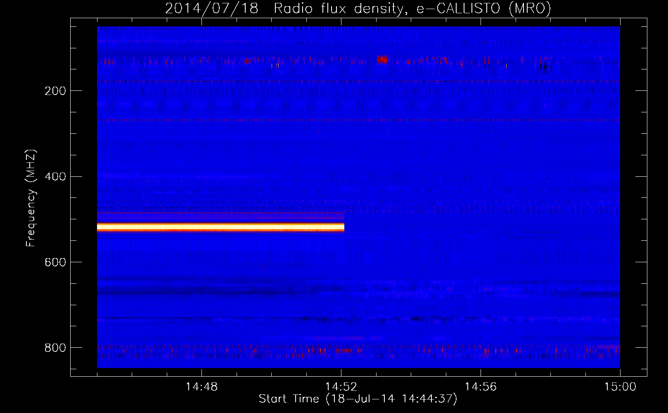Screen dimensions: 668x413
Task: Click the 800 frequency tick label
Action: point(55,348)
